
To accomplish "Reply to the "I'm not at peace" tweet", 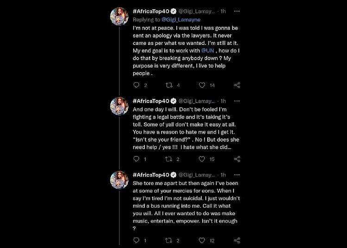I will pyautogui.click(x=136, y=85).
